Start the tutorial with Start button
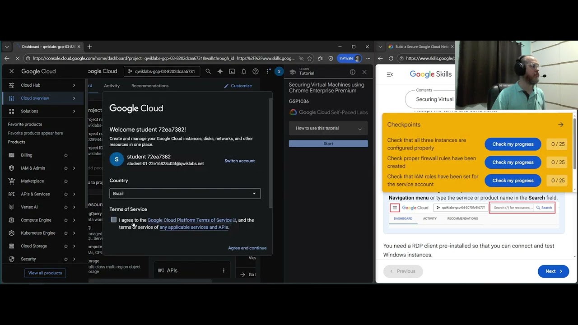 pyautogui.click(x=328, y=144)
